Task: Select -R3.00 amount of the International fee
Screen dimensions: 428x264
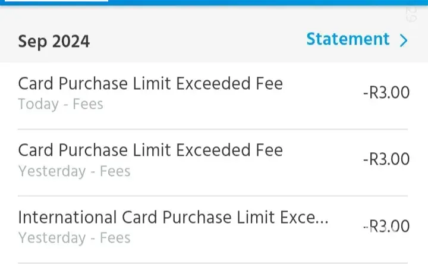Action: point(386,227)
